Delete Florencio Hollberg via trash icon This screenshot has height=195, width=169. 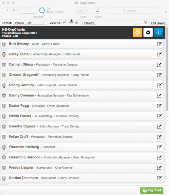pos(4,147)
